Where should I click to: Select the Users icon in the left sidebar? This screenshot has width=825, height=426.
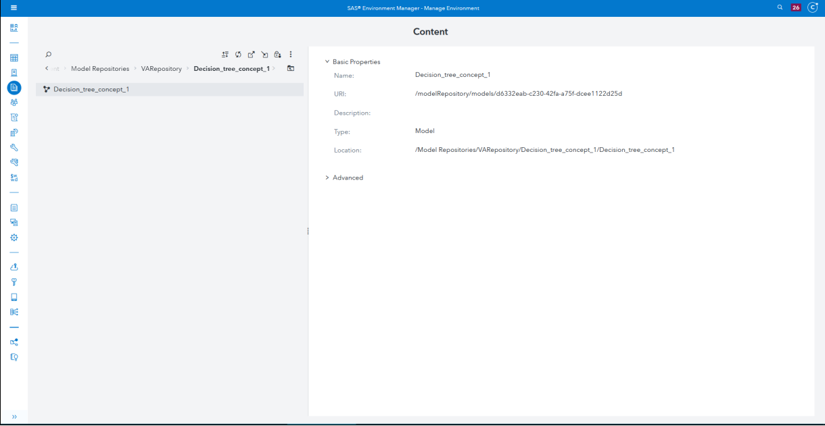(14, 101)
